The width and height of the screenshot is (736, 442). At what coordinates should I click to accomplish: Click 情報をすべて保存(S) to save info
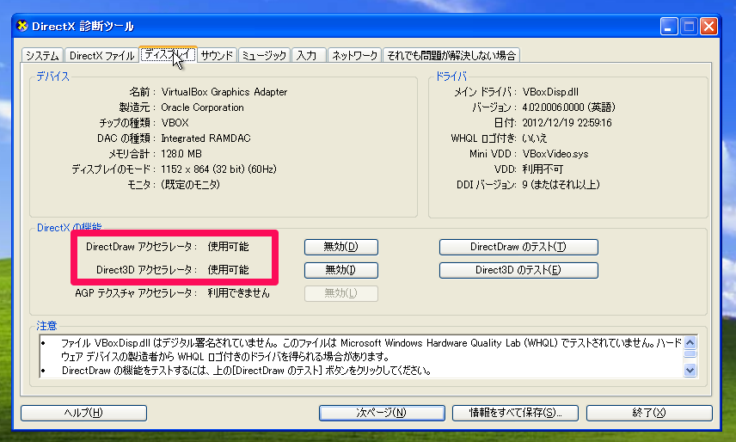point(514,413)
